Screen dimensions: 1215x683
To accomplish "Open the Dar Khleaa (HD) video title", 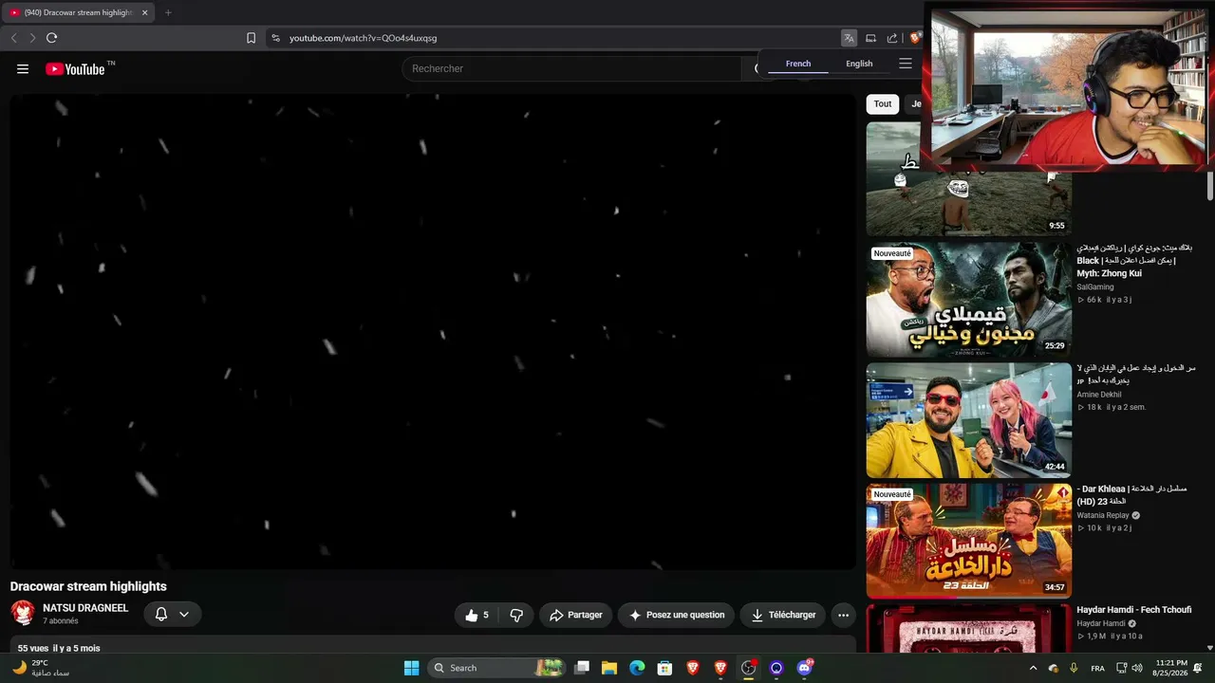I will tap(1131, 495).
